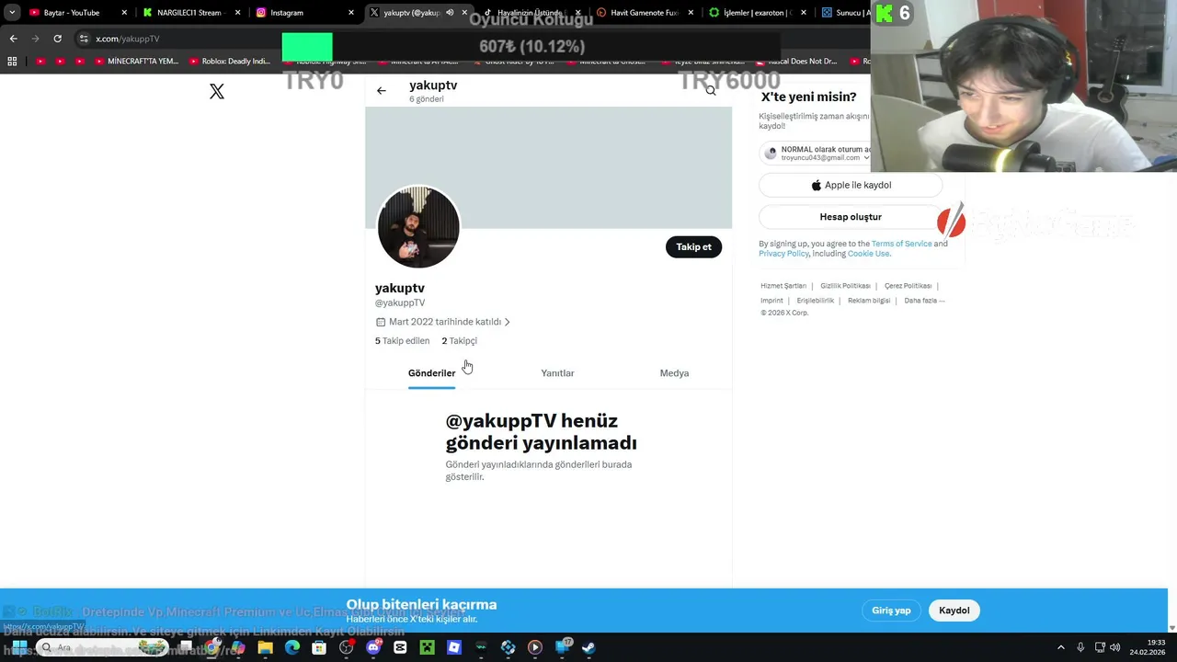Screen dimensions: 1177x662
Task: Switch to the Medya tab
Action: (674, 373)
